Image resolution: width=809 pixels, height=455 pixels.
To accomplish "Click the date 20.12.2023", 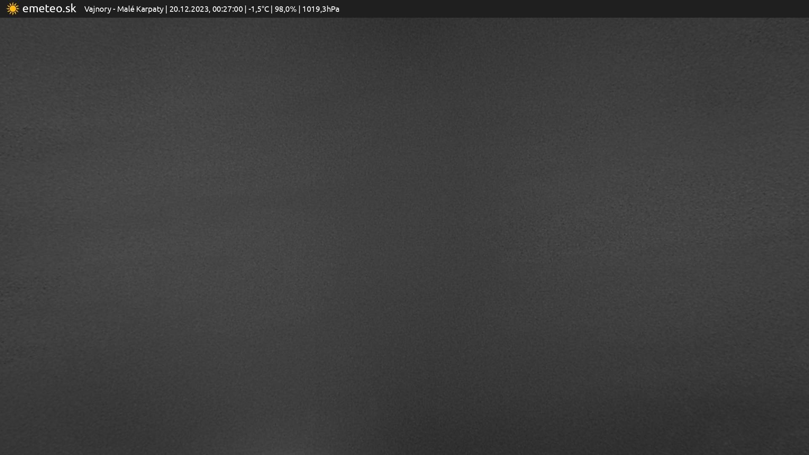I will click(189, 9).
